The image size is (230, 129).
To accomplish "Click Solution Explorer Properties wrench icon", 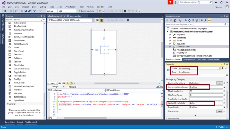I will tap(206, 20).
